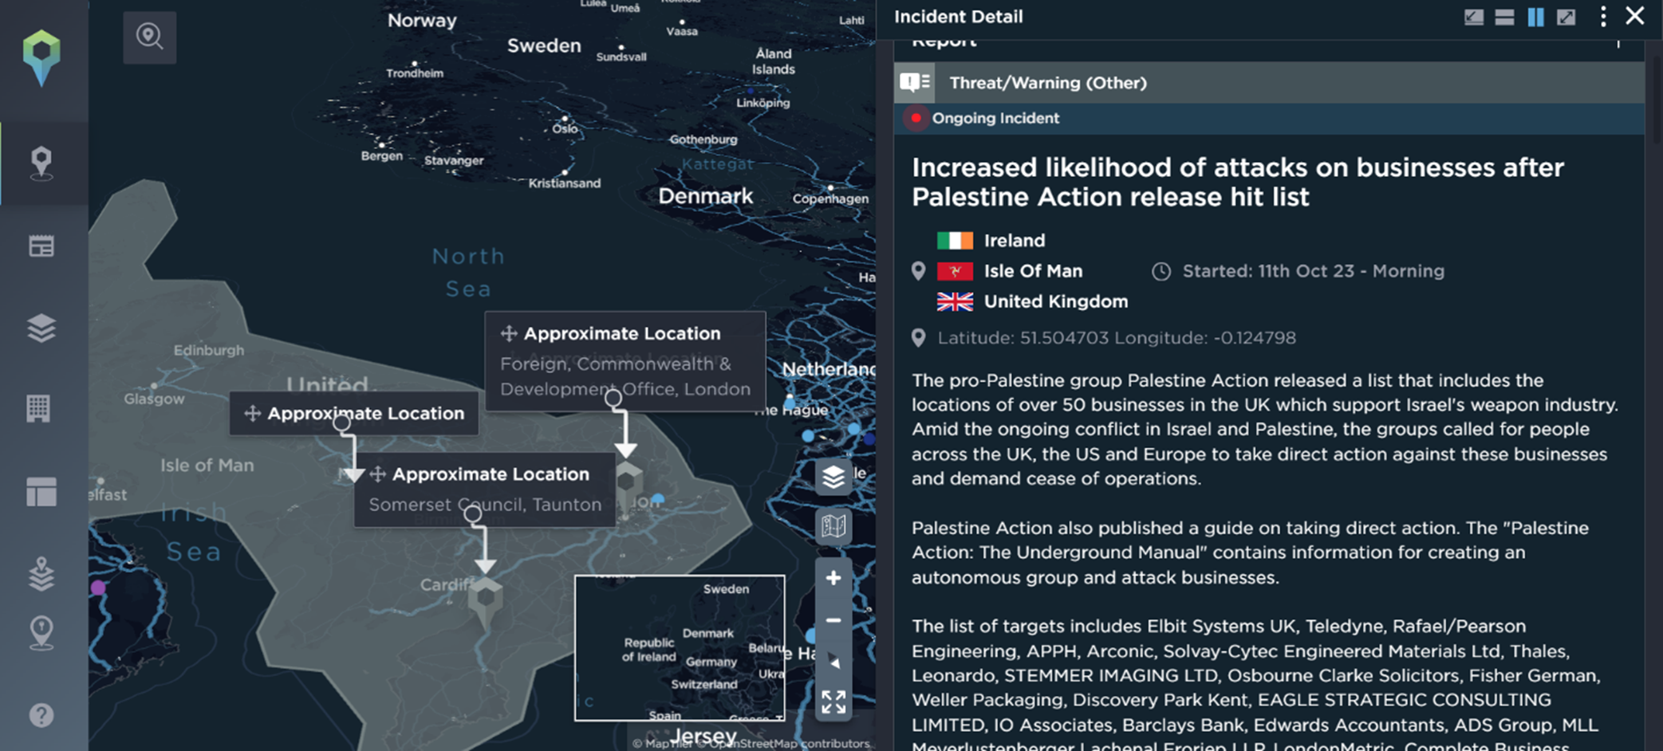Zoom in on the map
The image size is (1663, 751).
[833, 578]
